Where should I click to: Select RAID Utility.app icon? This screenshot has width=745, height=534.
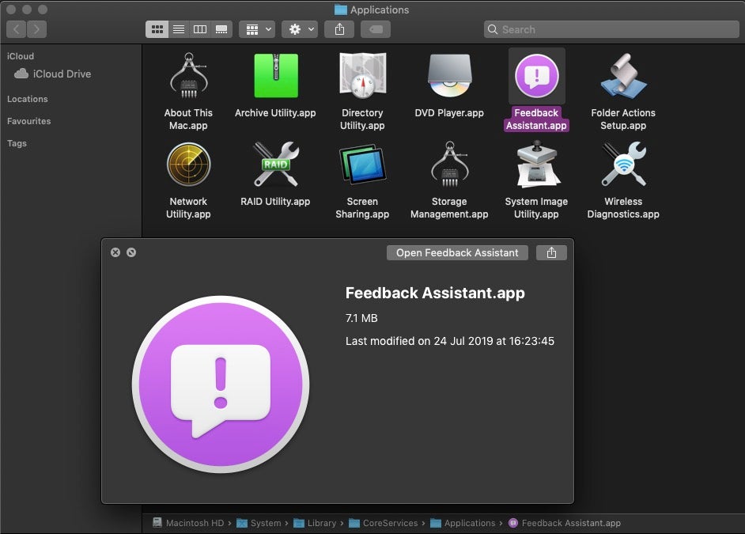click(x=275, y=165)
